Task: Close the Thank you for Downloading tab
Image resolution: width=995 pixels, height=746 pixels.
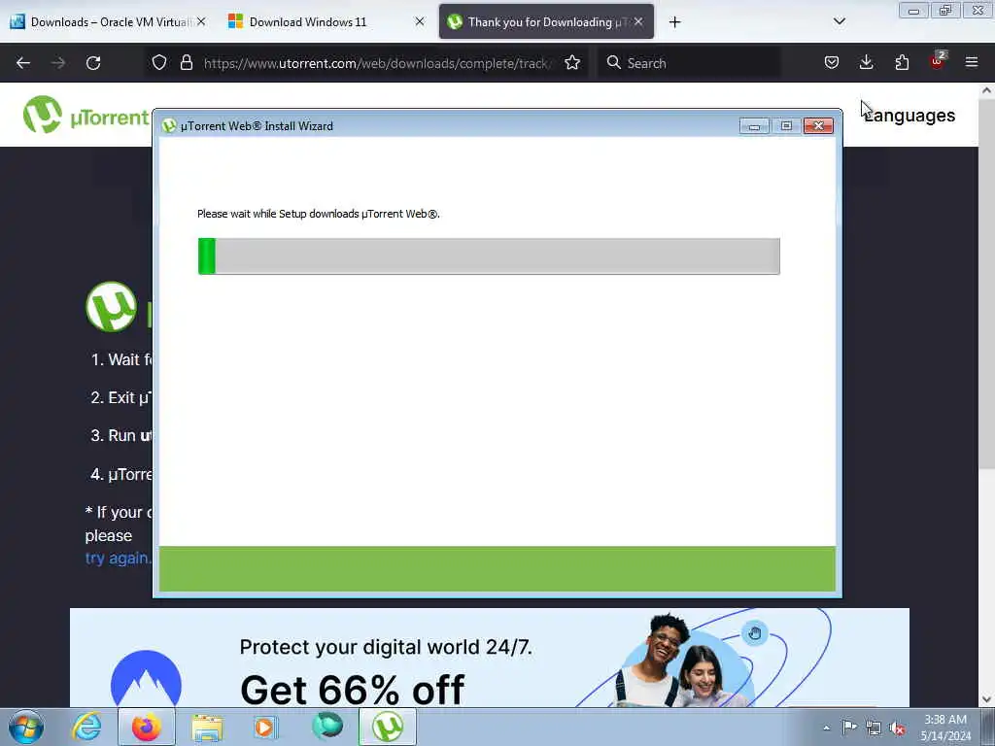Action: tap(638, 22)
